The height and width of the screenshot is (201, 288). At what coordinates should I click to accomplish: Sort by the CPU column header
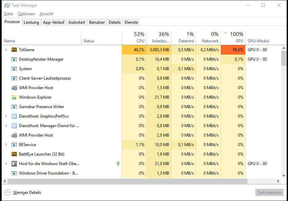coord(134,38)
